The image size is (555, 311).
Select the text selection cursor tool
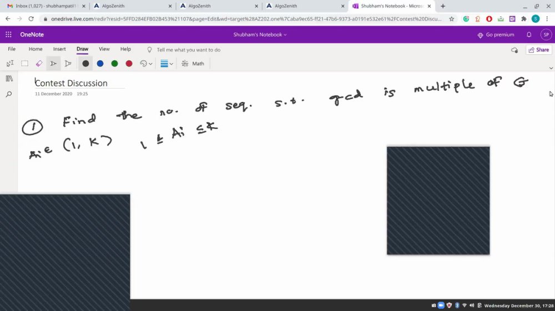[x=10, y=64]
